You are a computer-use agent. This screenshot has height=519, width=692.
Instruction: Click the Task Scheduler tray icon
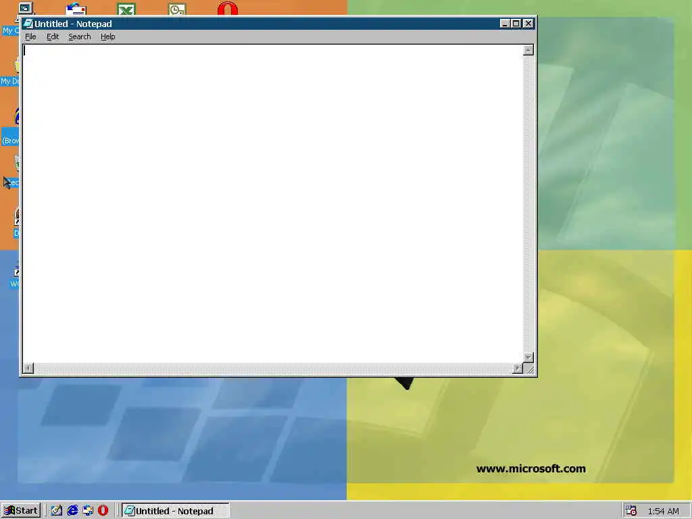point(631,511)
